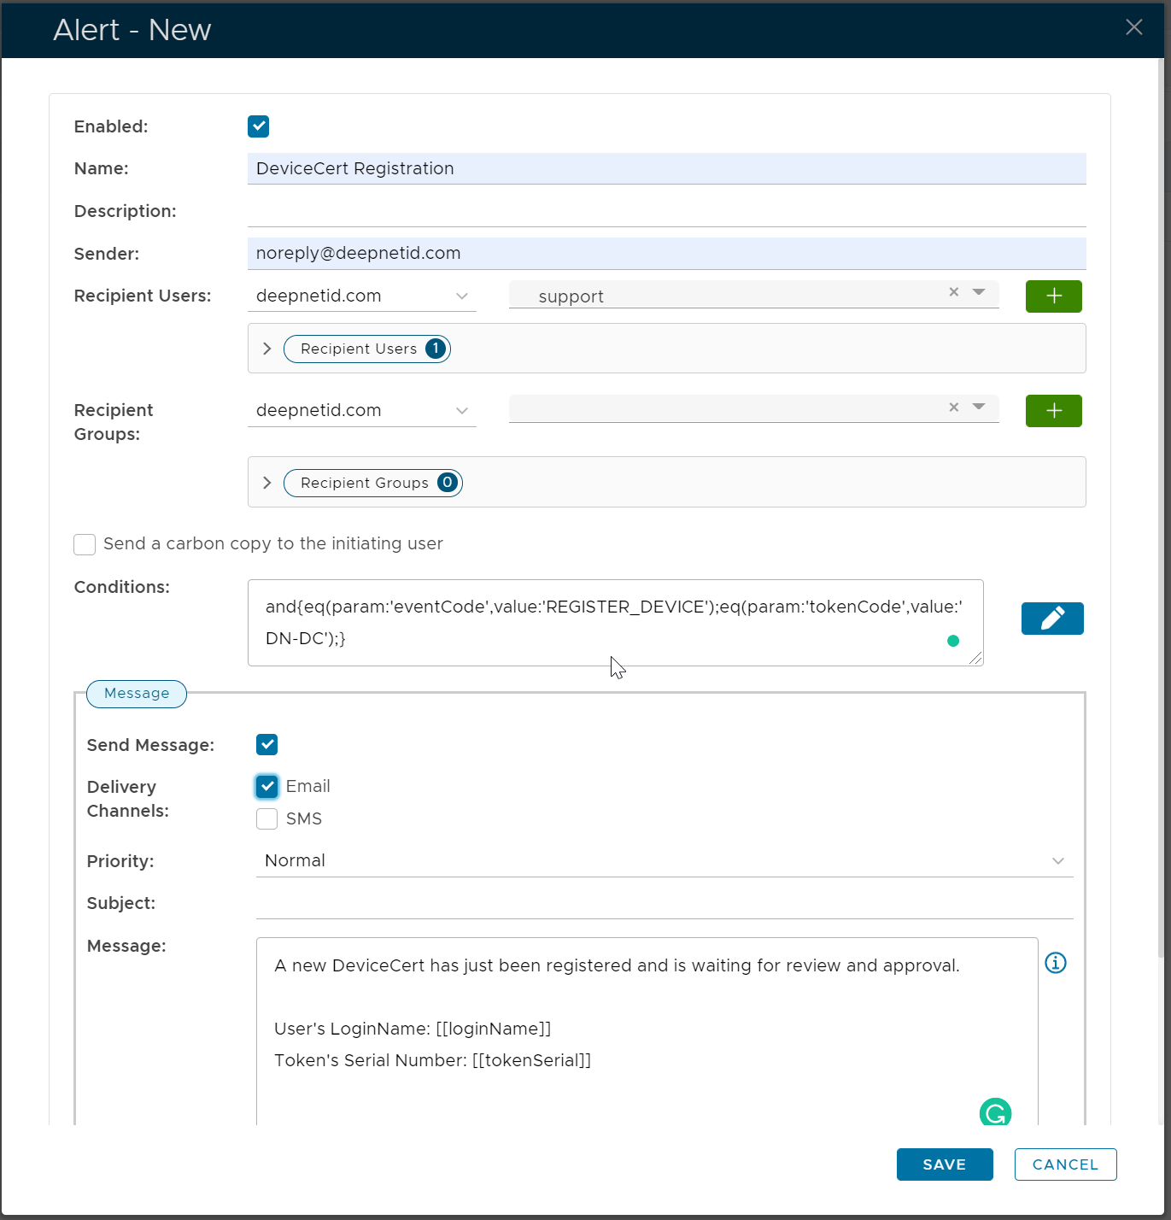
Task: Toggle the Send Message checkbox
Action: coord(267,744)
